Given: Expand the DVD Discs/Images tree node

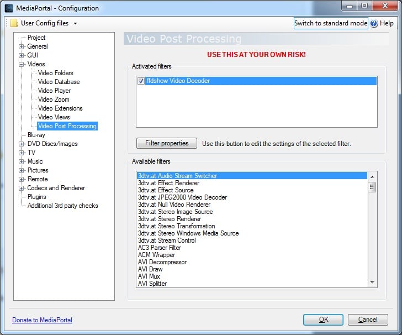Looking at the screenshot, I should (22, 144).
